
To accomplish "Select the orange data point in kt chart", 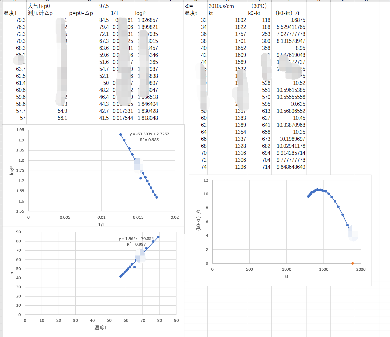I will (x=352, y=263).
